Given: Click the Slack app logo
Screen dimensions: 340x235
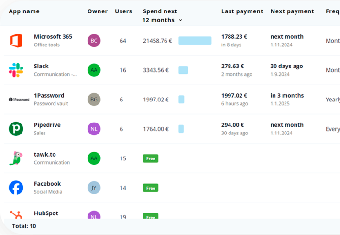Looking at the screenshot, I should pyautogui.click(x=16, y=70).
